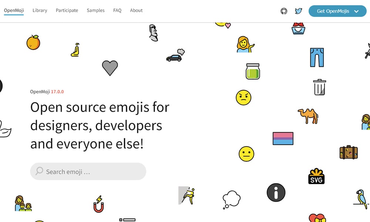The height and width of the screenshot is (222, 370).
Task: Select the green jar emoji
Action: tap(253, 71)
